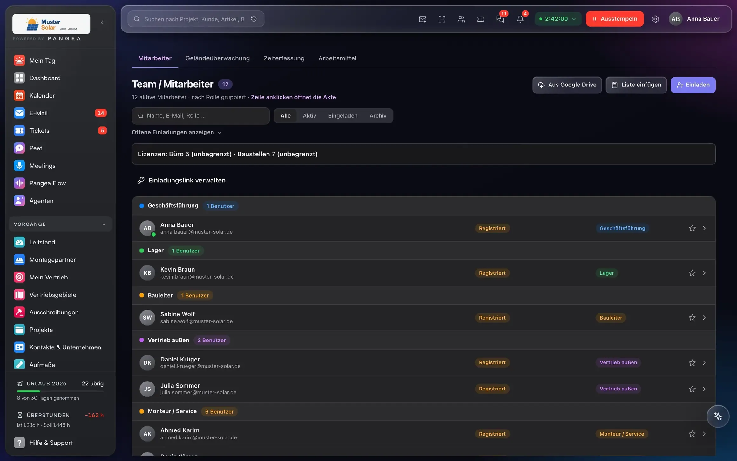737x461 pixels.
Task: Open Anna Bauer's row chevron
Action: click(x=704, y=228)
